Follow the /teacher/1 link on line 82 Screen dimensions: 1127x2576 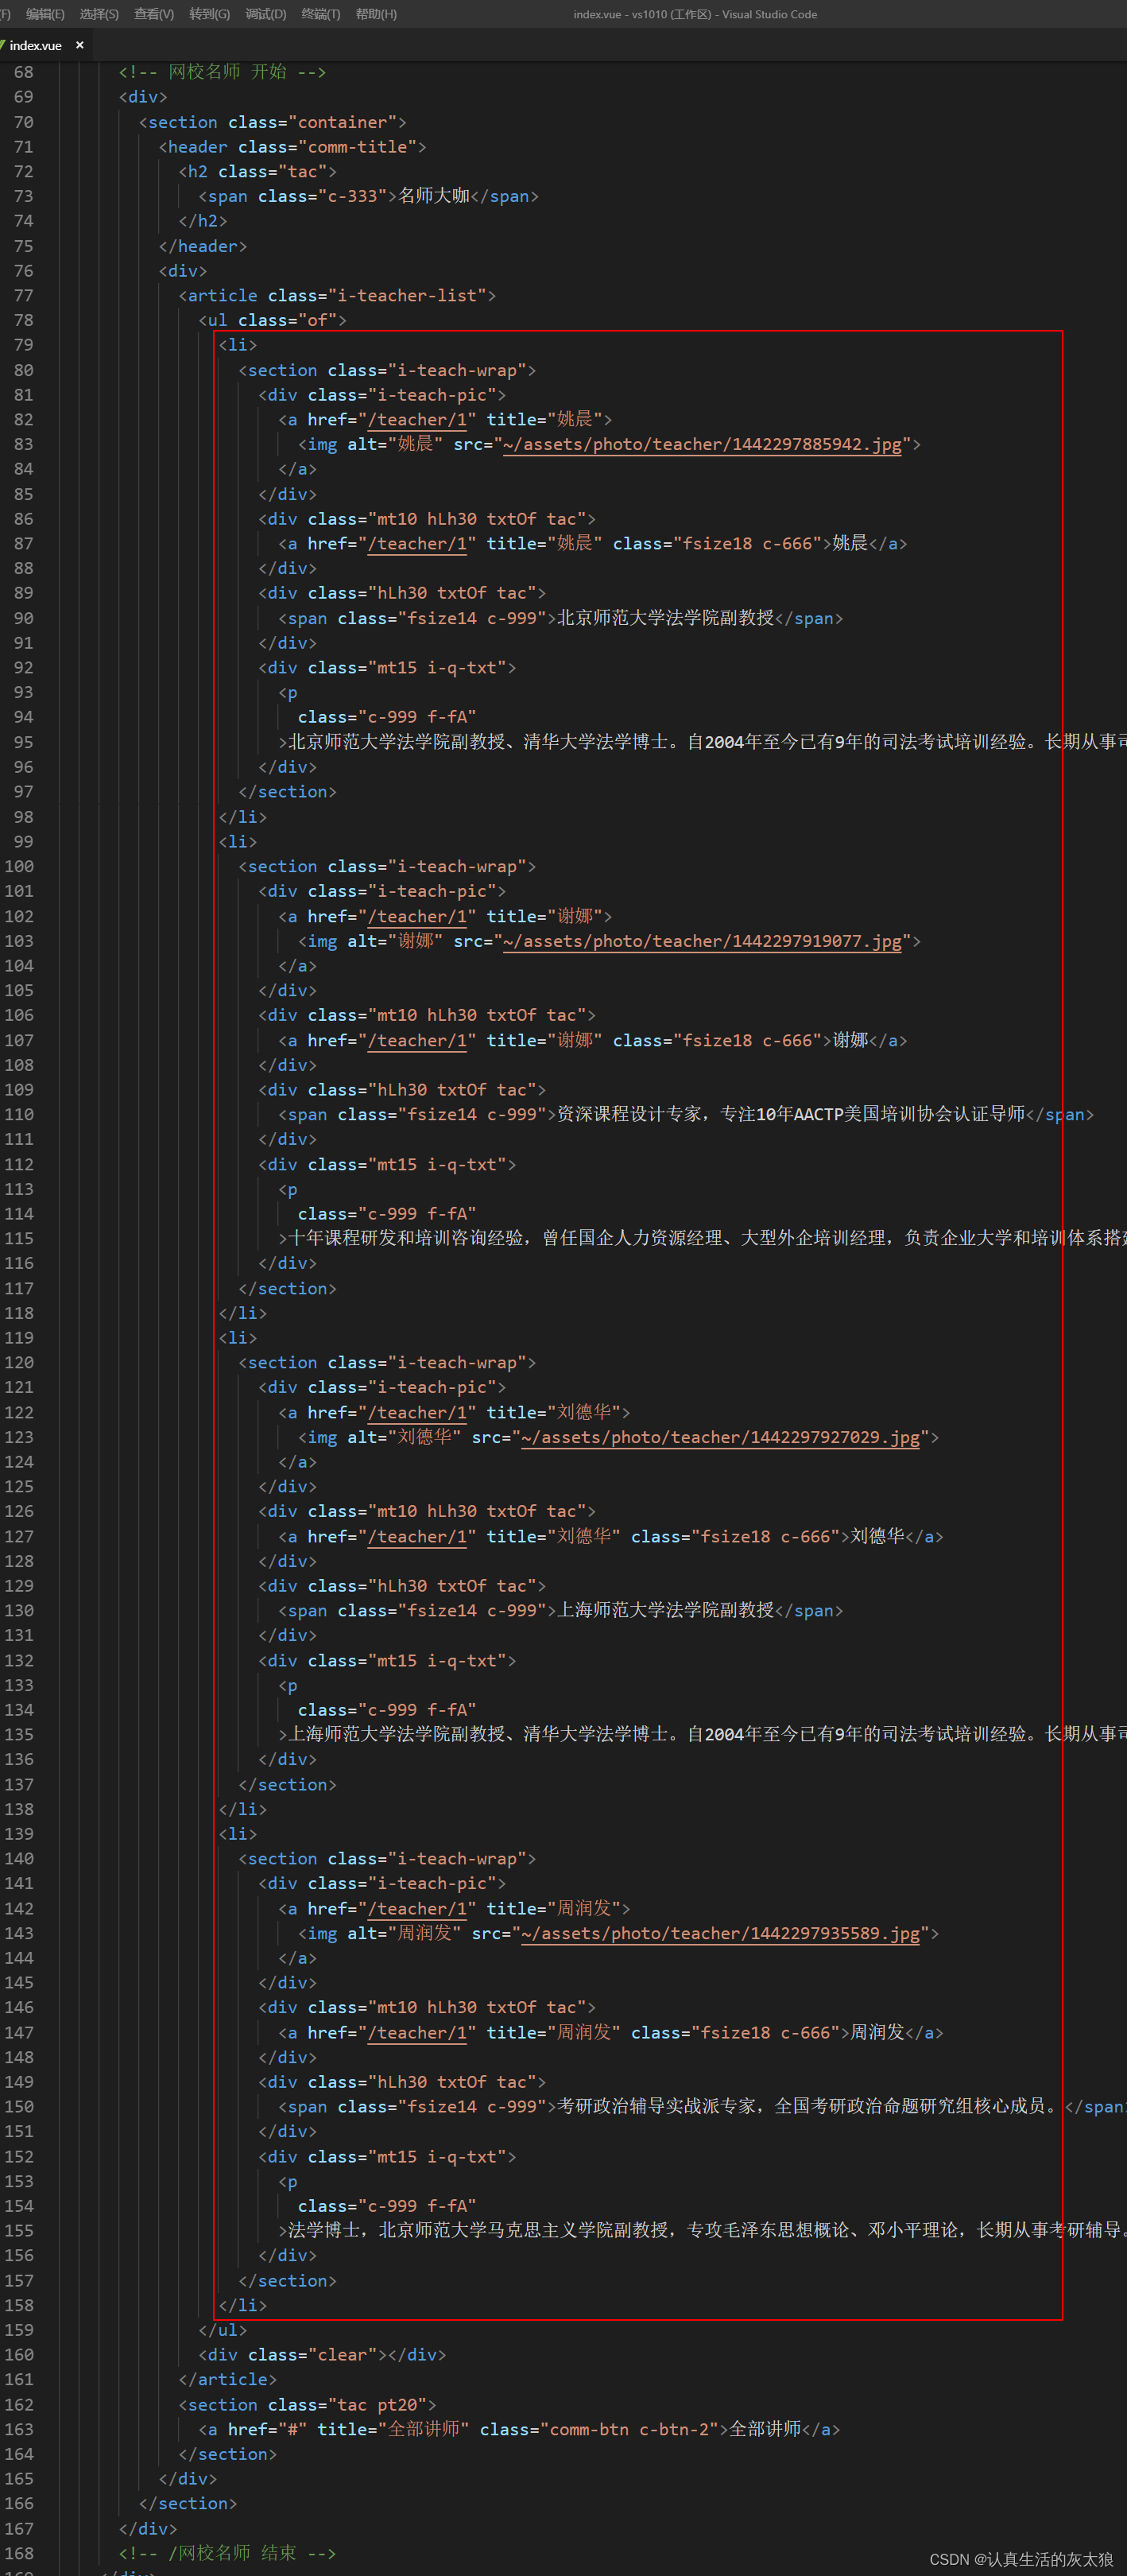(x=417, y=420)
